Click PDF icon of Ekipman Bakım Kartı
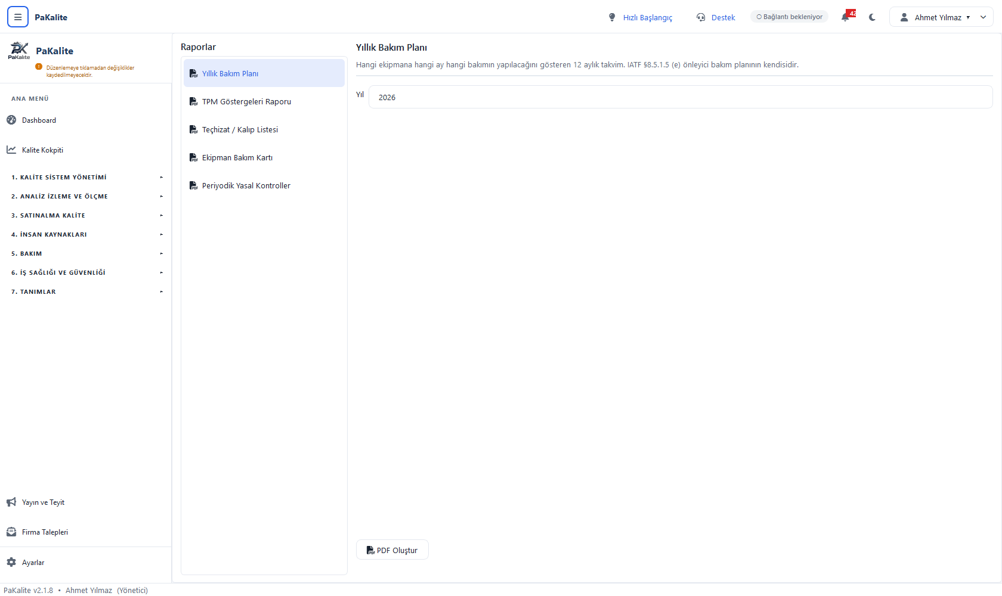Screen dimensions: 1002x596 tap(194, 157)
